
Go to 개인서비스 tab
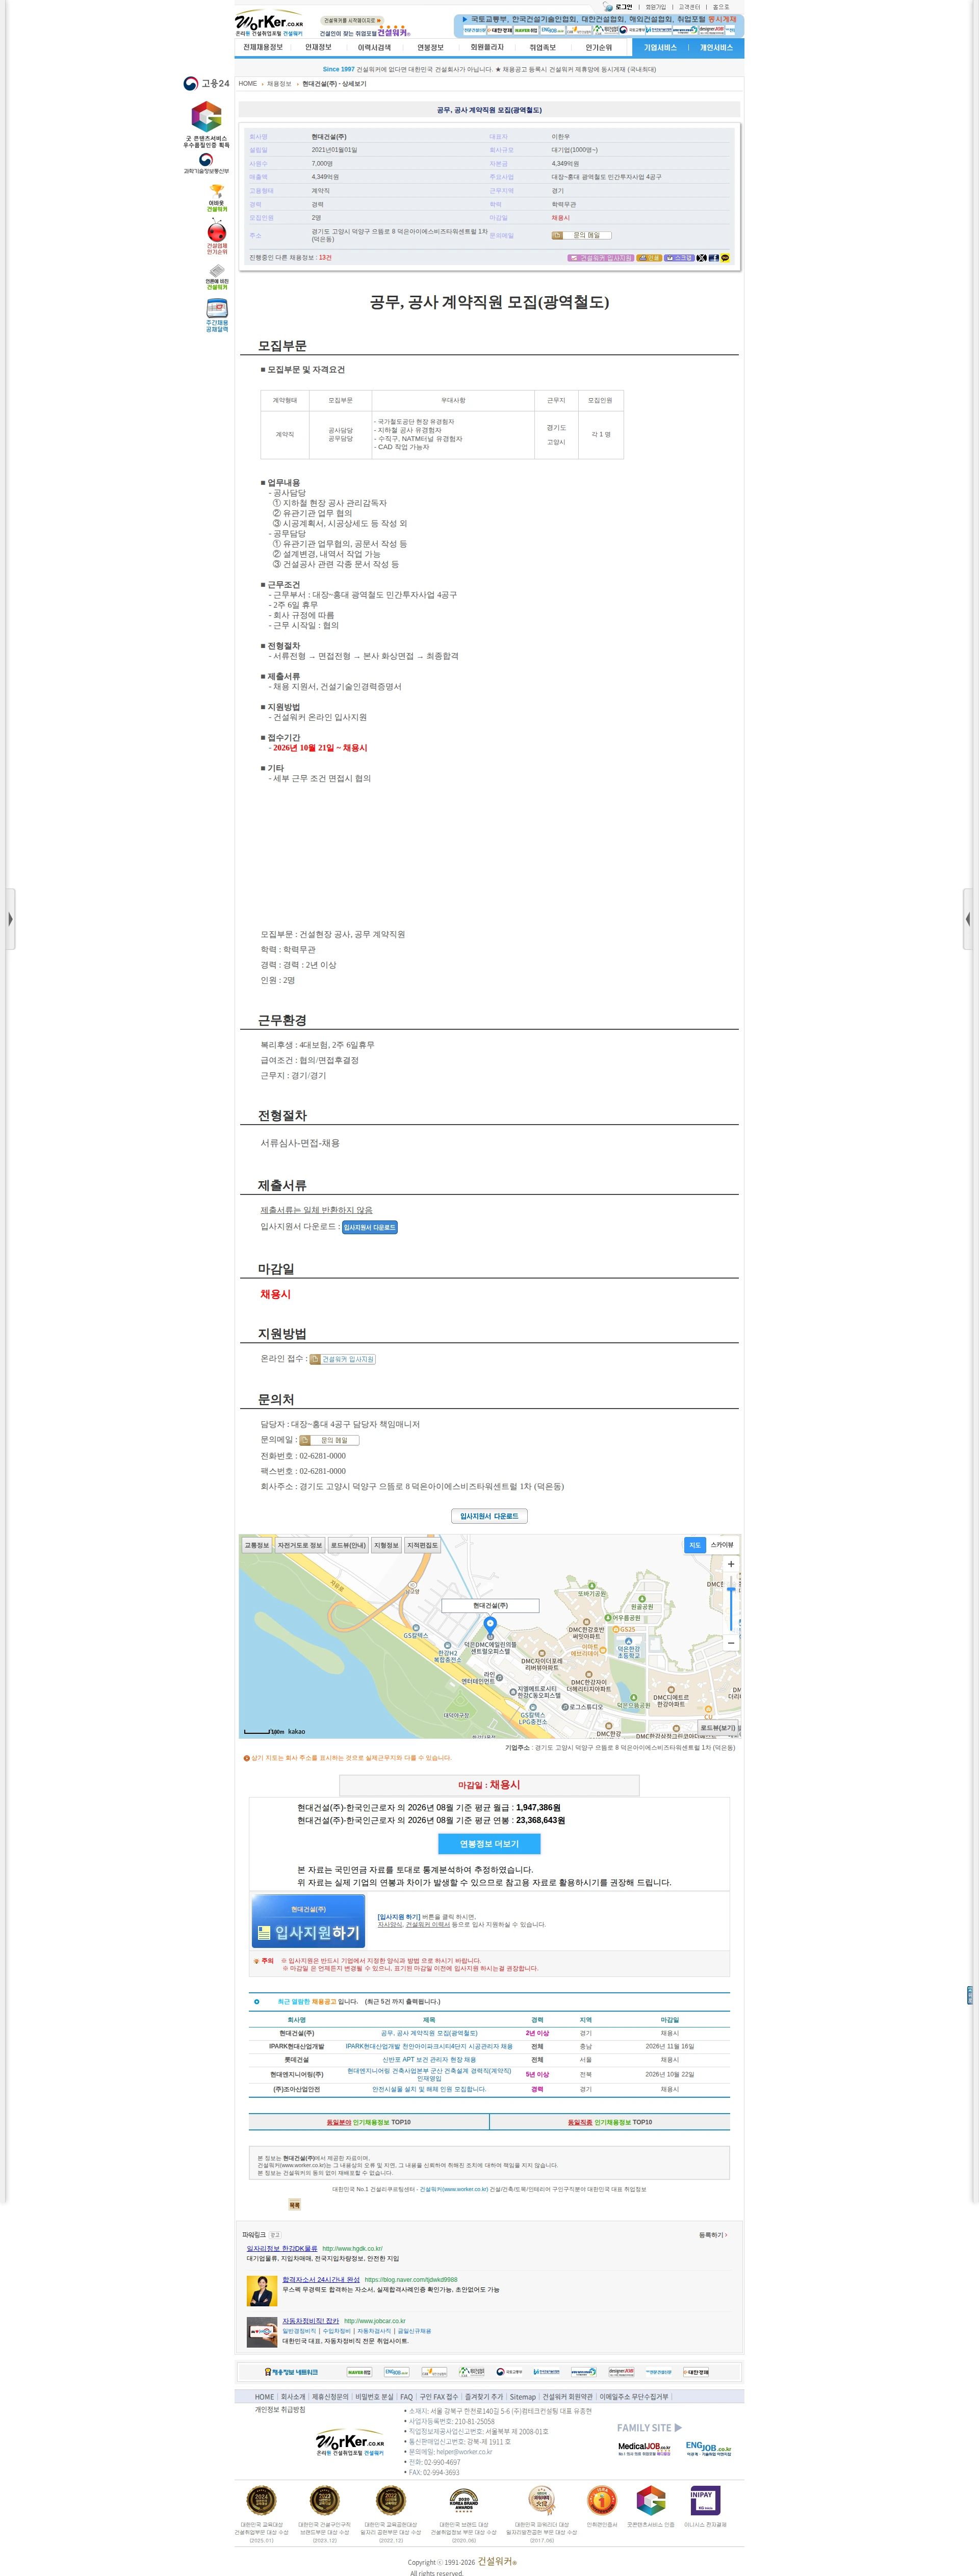(x=716, y=47)
